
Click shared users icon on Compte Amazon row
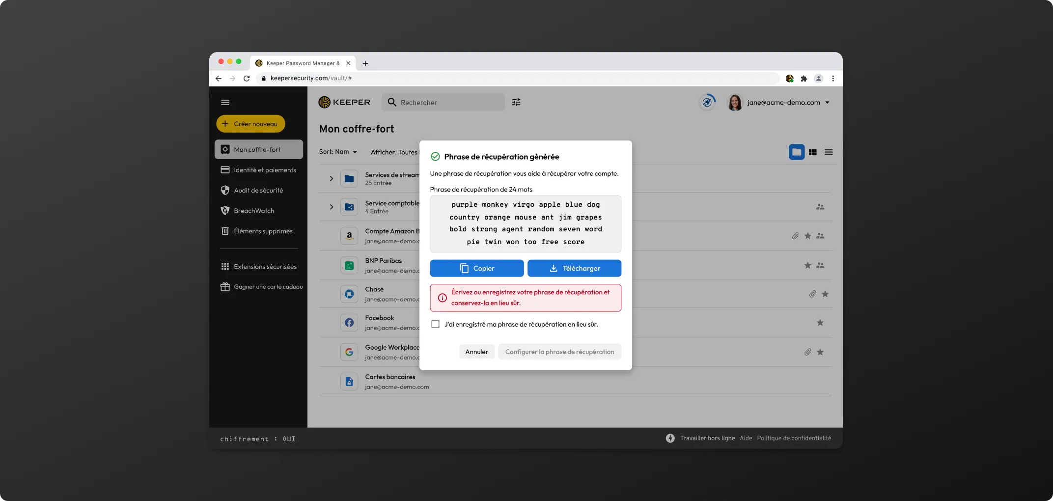point(820,236)
